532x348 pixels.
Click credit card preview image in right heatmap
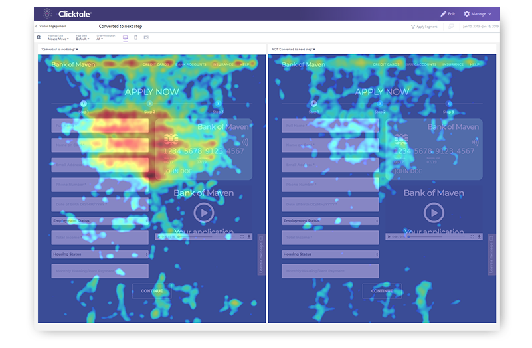coord(434,149)
